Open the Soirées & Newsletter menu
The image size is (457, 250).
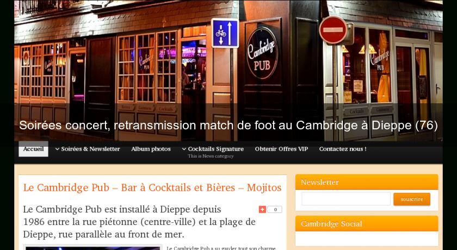[88, 149]
